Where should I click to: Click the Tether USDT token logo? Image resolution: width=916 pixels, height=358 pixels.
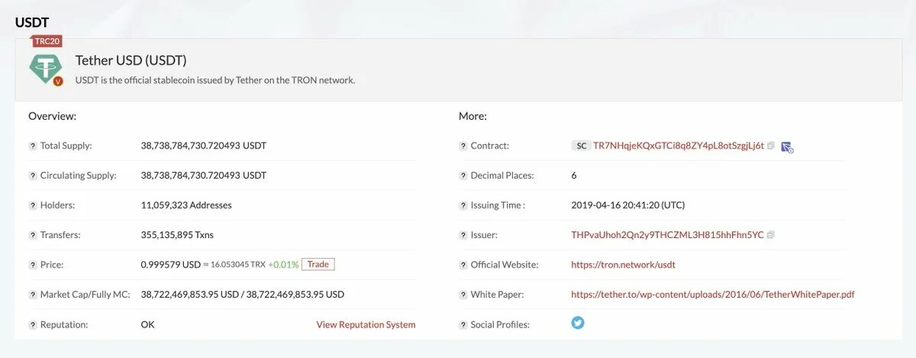coord(45,68)
